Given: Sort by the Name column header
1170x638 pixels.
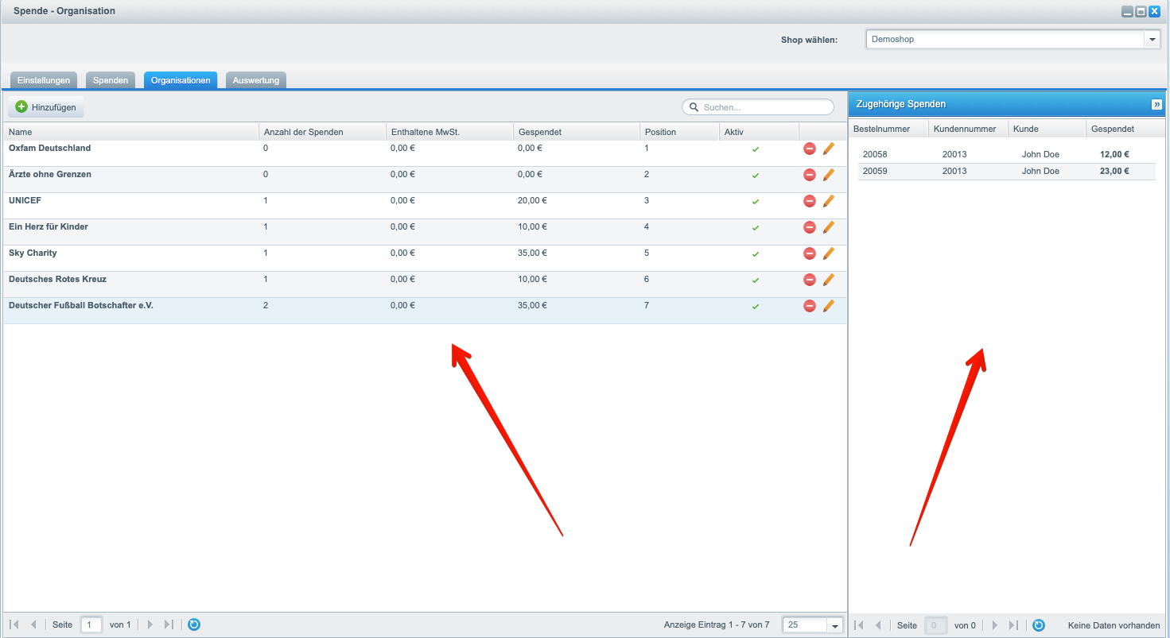Looking at the screenshot, I should point(130,132).
